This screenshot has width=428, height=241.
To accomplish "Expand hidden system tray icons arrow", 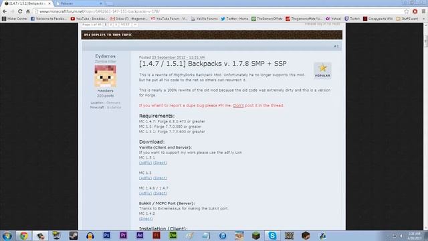I will pyautogui.click(x=388, y=236).
